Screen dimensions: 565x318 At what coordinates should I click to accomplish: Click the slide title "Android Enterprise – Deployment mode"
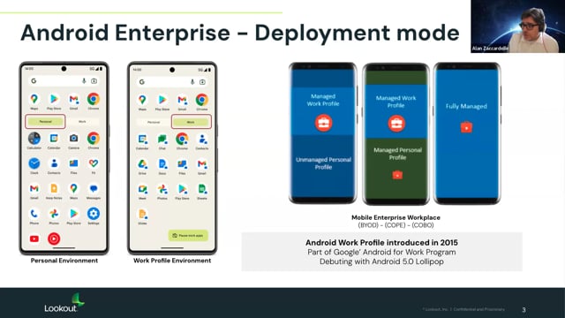tap(240, 33)
